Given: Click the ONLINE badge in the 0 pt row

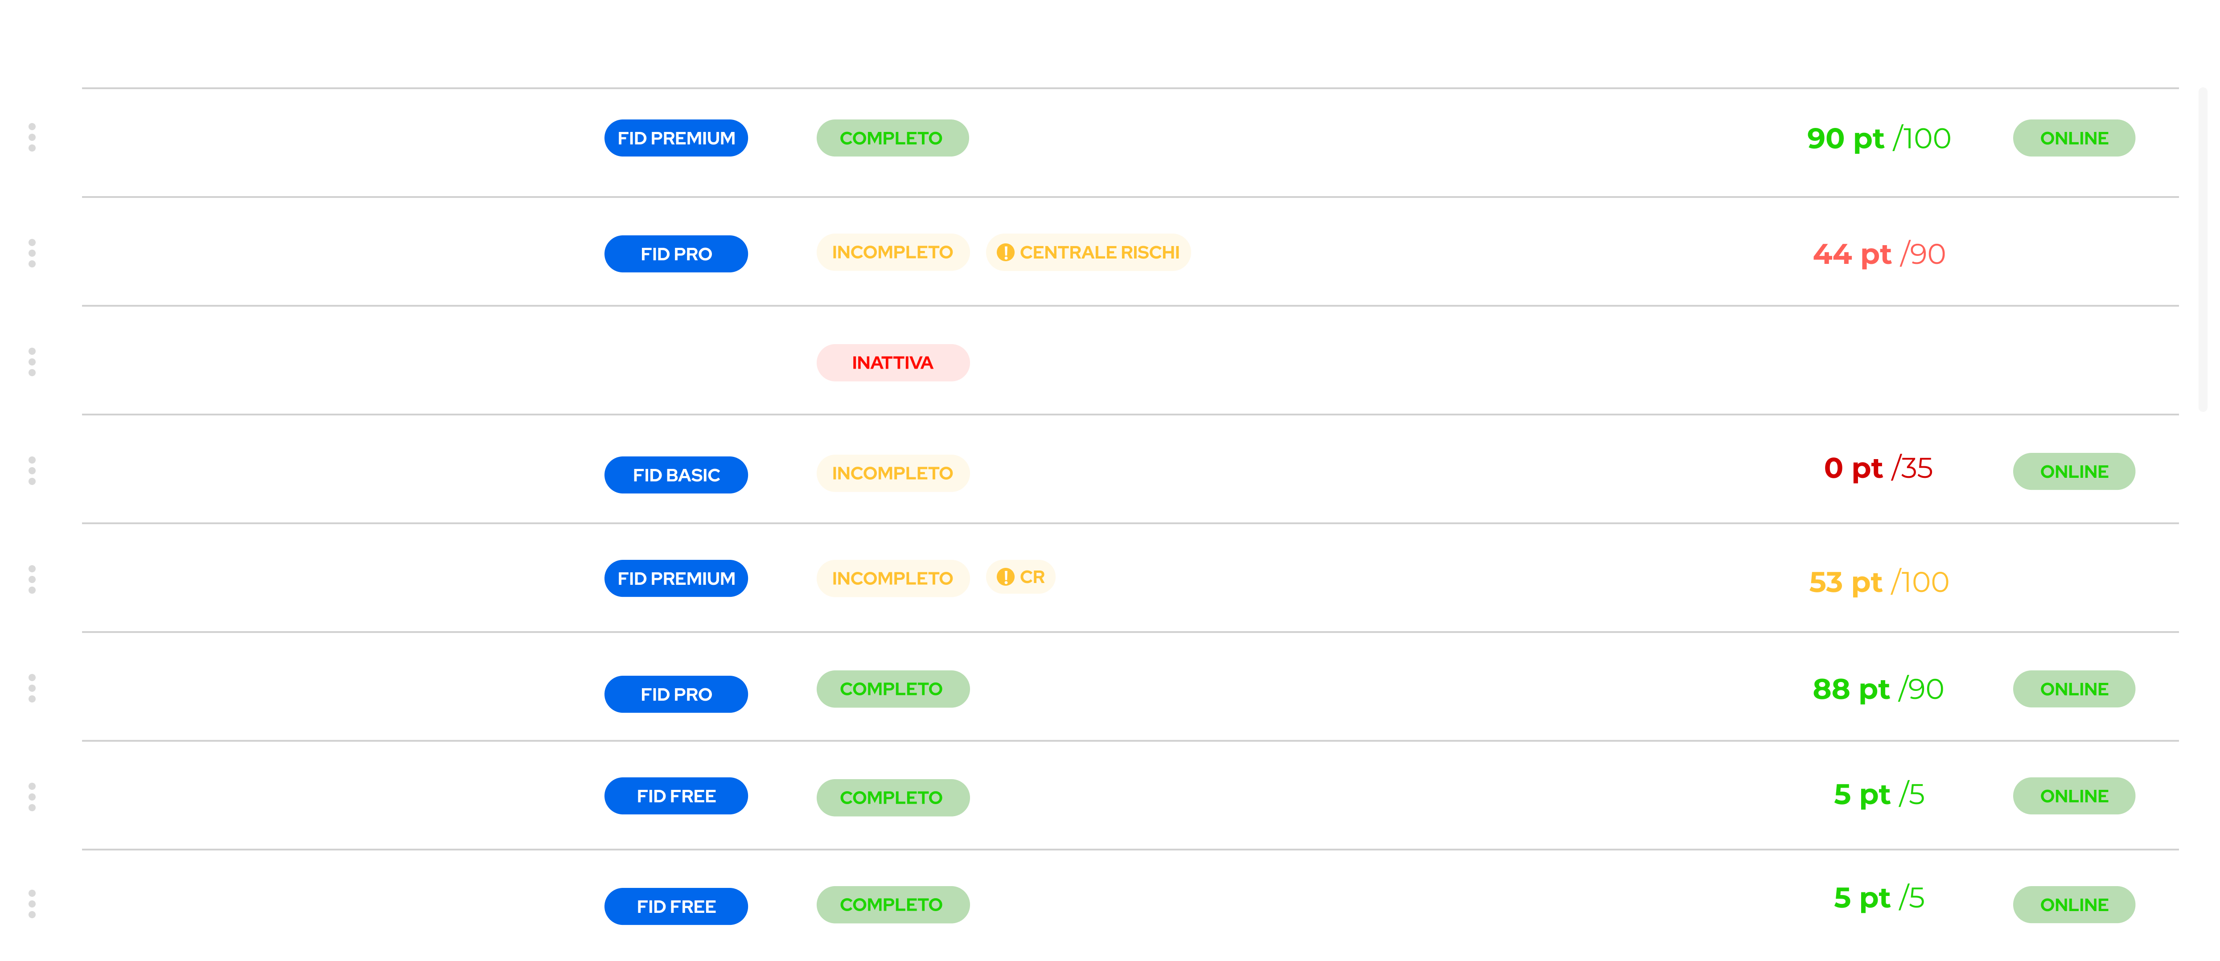Looking at the screenshot, I should [x=2073, y=472].
